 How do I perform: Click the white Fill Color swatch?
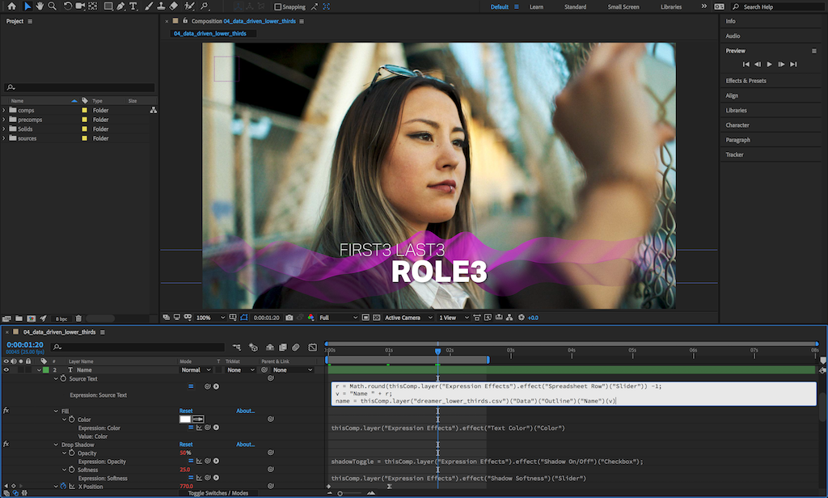point(185,420)
